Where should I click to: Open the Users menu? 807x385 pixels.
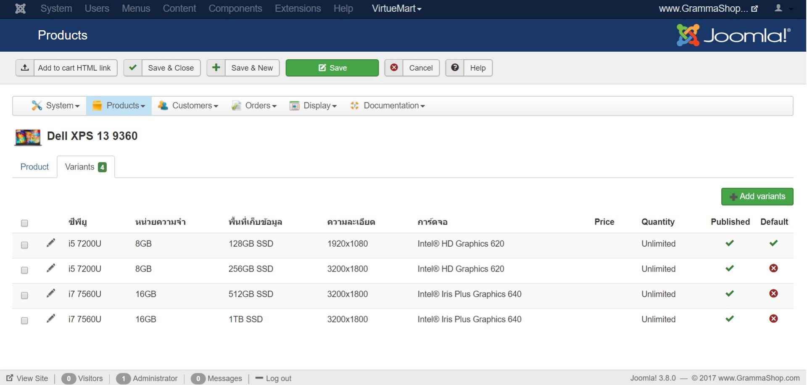[97, 8]
